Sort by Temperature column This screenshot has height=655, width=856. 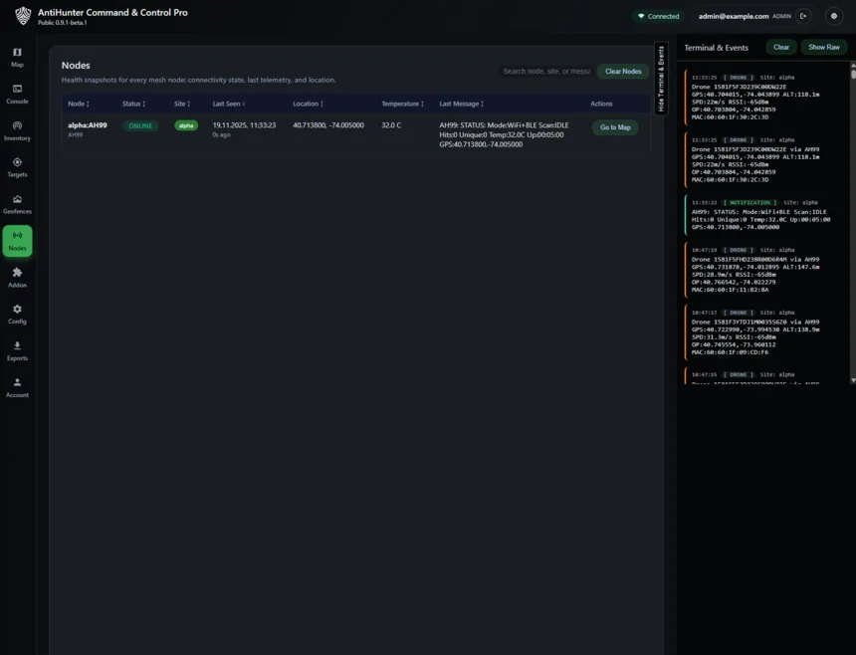tap(402, 104)
